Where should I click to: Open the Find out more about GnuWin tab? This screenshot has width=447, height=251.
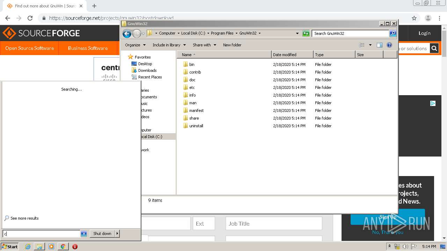point(45,6)
